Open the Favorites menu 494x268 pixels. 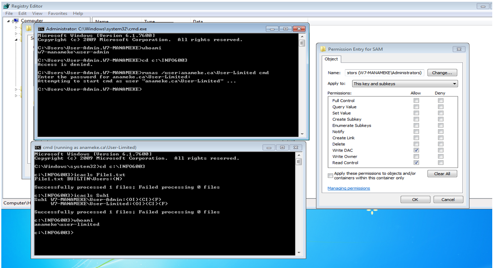(57, 13)
